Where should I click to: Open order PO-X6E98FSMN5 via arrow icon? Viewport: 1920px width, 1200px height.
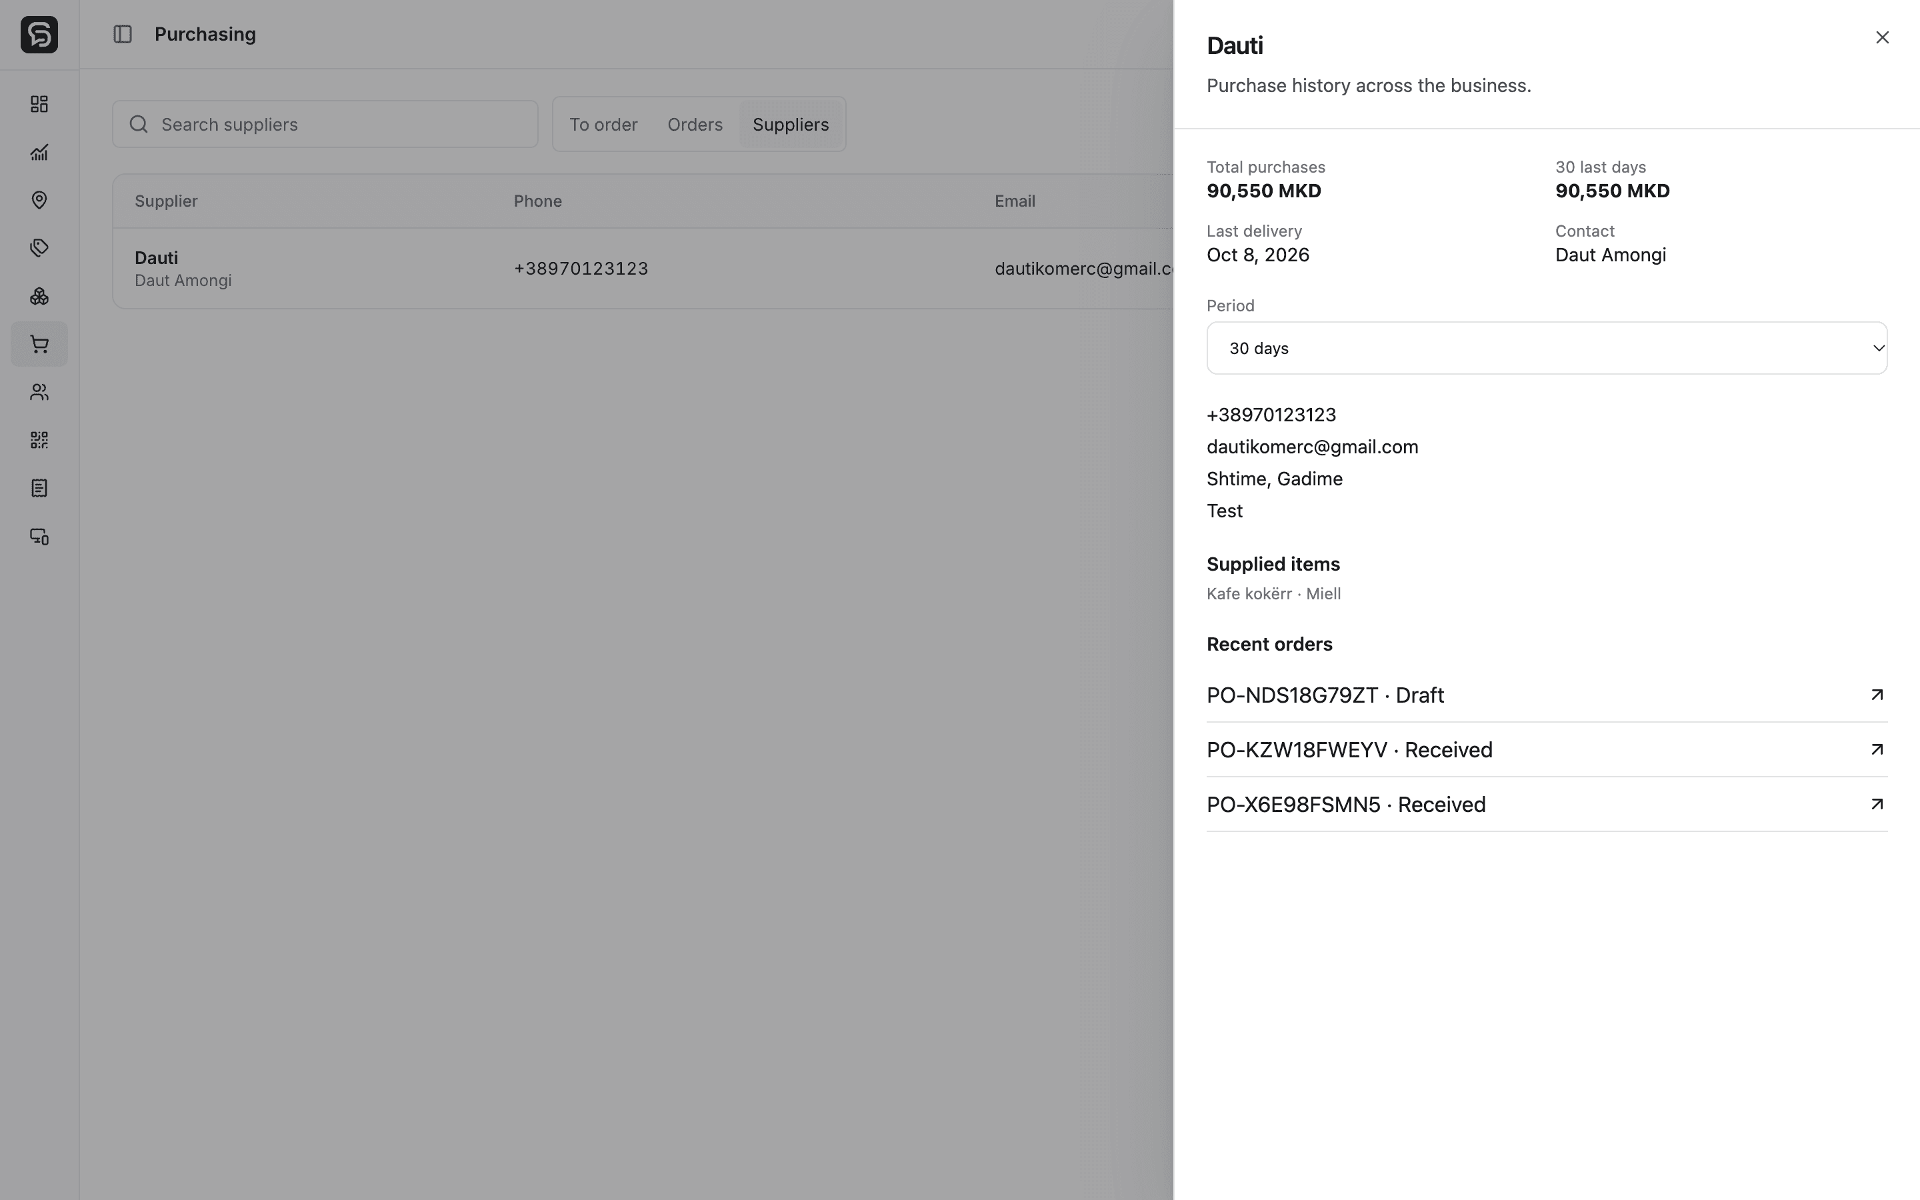tap(1877, 804)
